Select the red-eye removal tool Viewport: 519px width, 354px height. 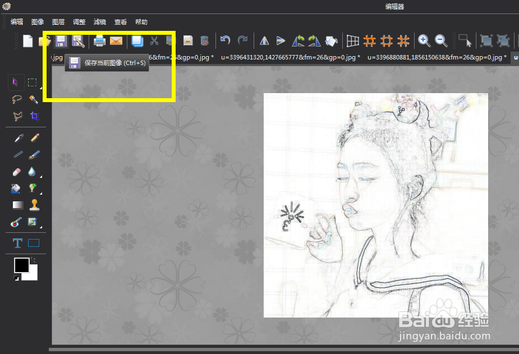16,222
